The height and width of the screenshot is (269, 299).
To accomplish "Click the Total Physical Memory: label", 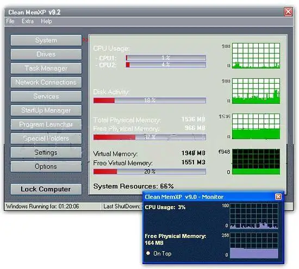I will pyautogui.click(x=127, y=120).
